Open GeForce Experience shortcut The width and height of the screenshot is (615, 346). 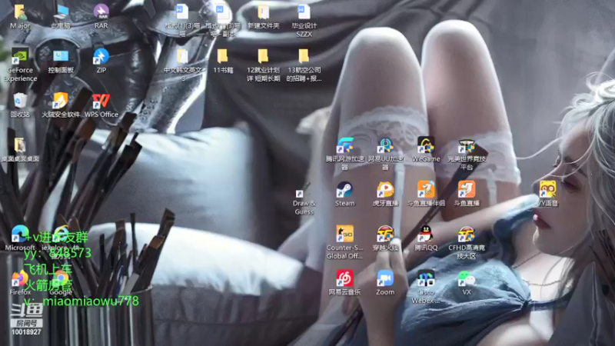click(x=20, y=65)
